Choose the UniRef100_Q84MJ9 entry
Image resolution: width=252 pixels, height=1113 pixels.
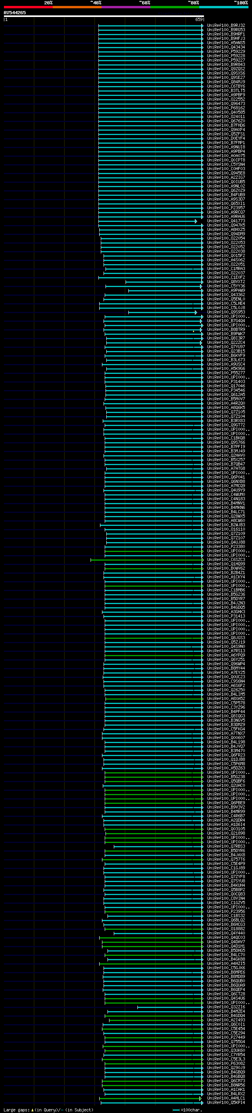click(x=226, y=82)
